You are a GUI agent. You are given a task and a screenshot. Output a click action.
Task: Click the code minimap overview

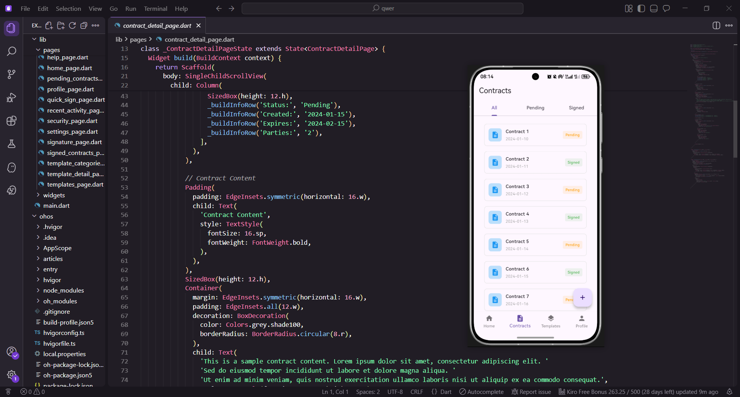point(710,116)
